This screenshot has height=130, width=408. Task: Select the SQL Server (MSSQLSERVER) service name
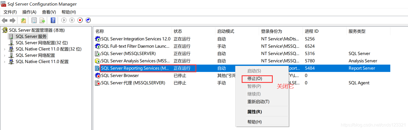point(128,54)
